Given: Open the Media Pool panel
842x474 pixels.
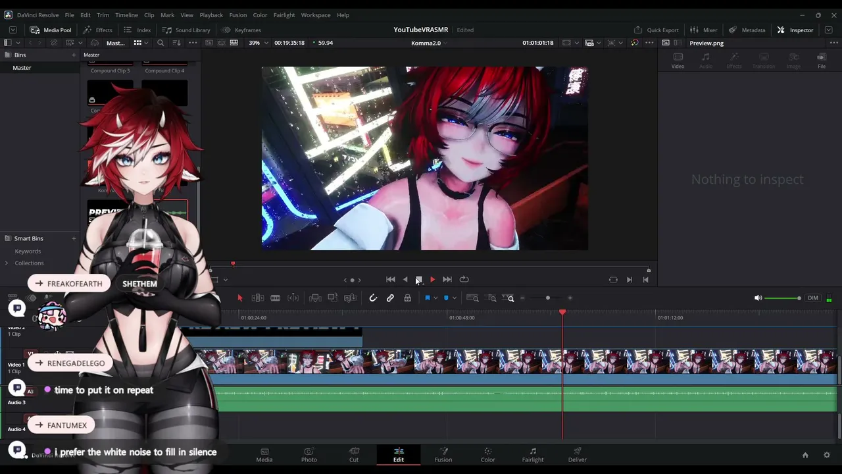Looking at the screenshot, I should (x=51, y=30).
